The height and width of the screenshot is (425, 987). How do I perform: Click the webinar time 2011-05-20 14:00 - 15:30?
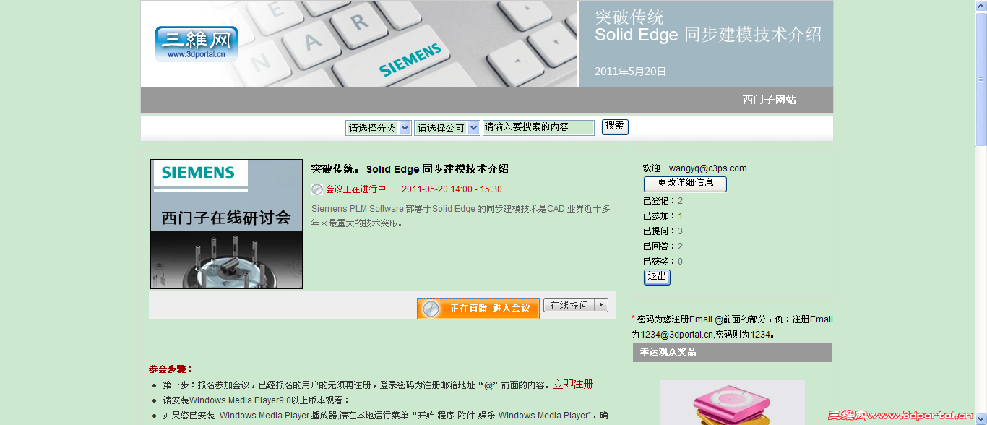[x=452, y=189]
